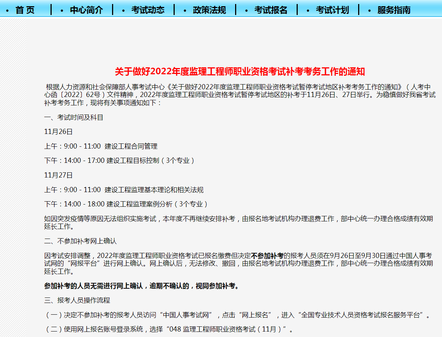Open 考试动态 in the navigation bar
The width and height of the screenshot is (442, 337).
click(x=148, y=10)
